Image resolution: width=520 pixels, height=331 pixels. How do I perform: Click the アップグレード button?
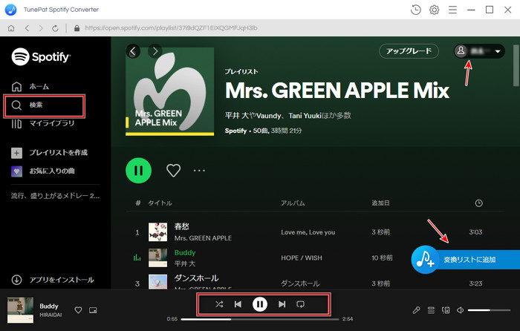[409, 51]
